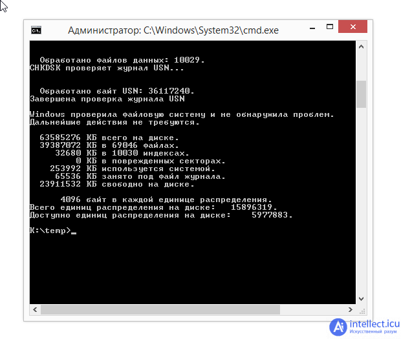The width and height of the screenshot is (401, 339).
Task: Click the line 'Дальнейшие действия не требуются.'
Action: tap(114, 123)
